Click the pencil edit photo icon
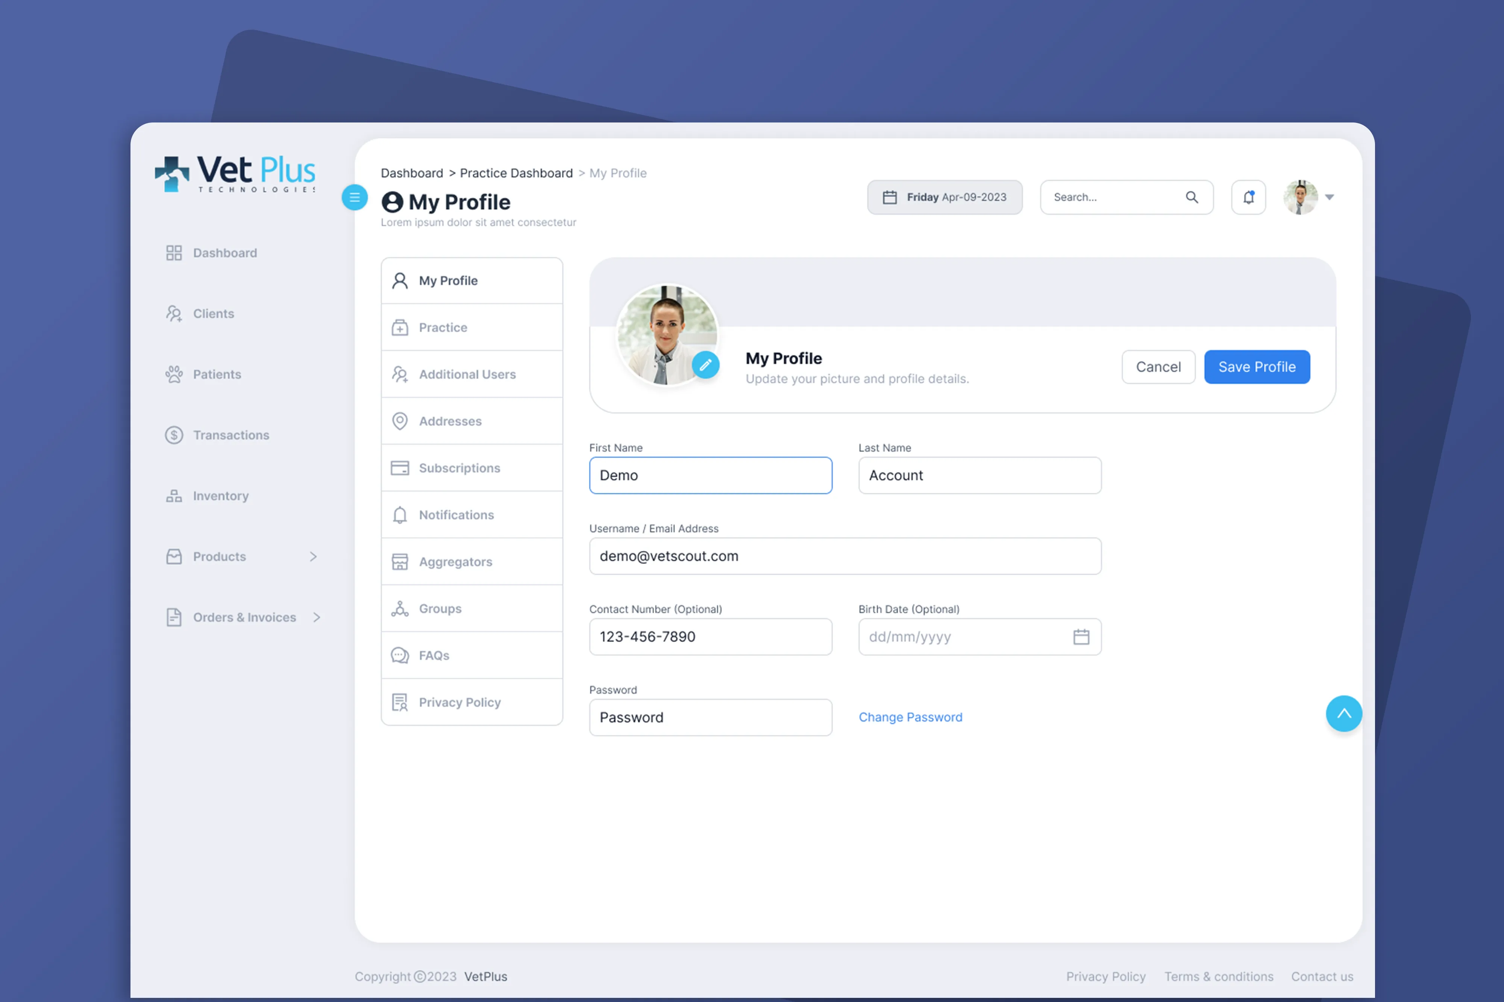The image size is (1504, 1002). 705,365
